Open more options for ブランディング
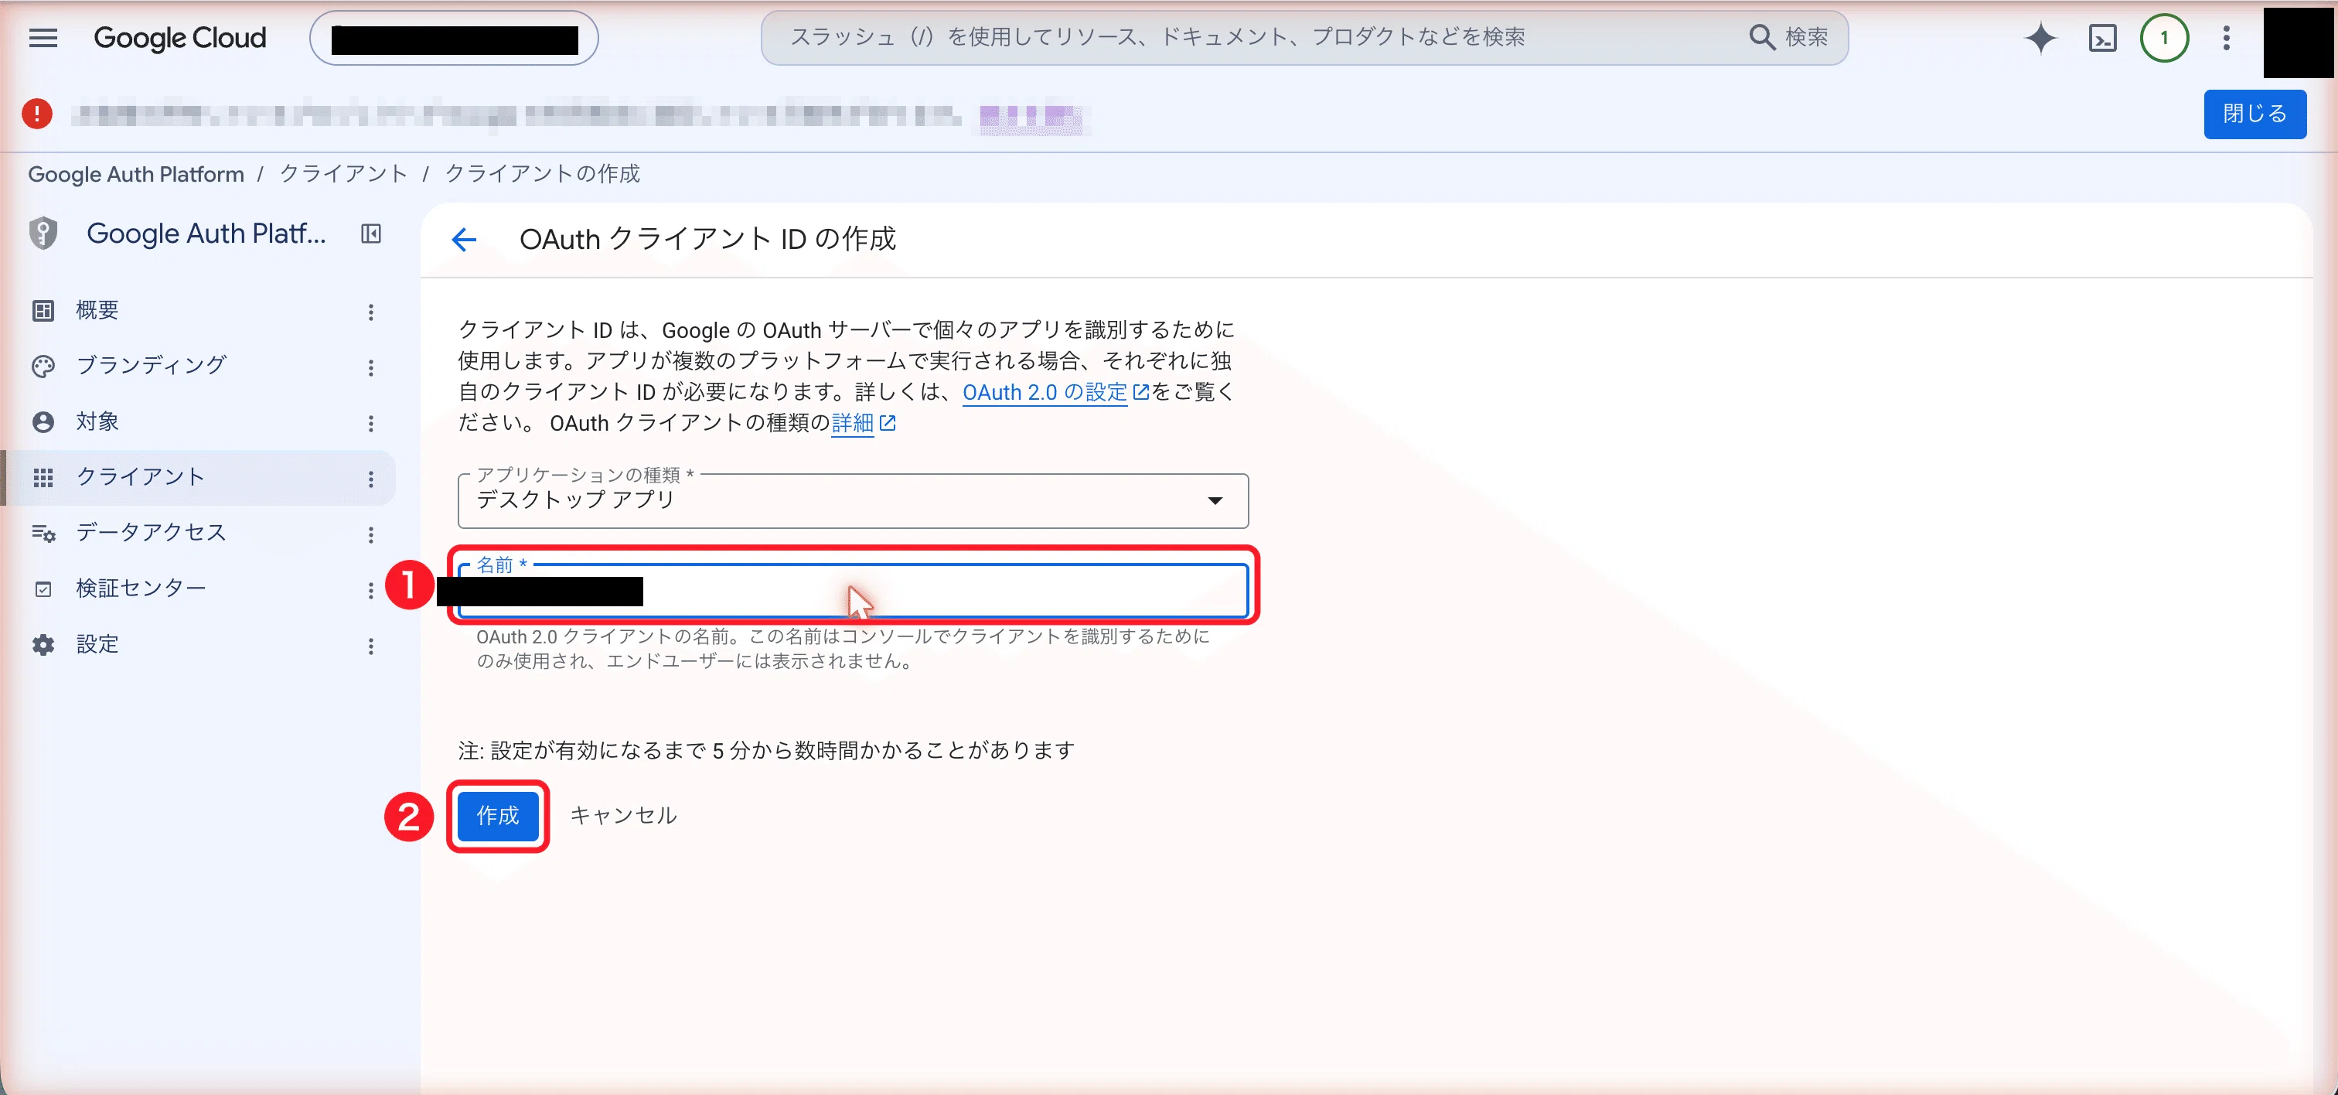Screen dimensions: 2338x1095 (x=370, y=368)
